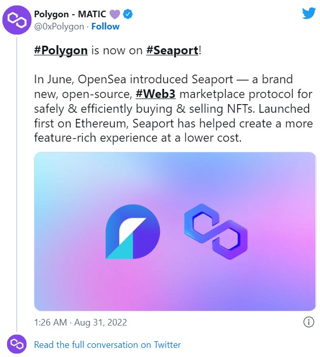Follow the Polygon account

(105, 26)
